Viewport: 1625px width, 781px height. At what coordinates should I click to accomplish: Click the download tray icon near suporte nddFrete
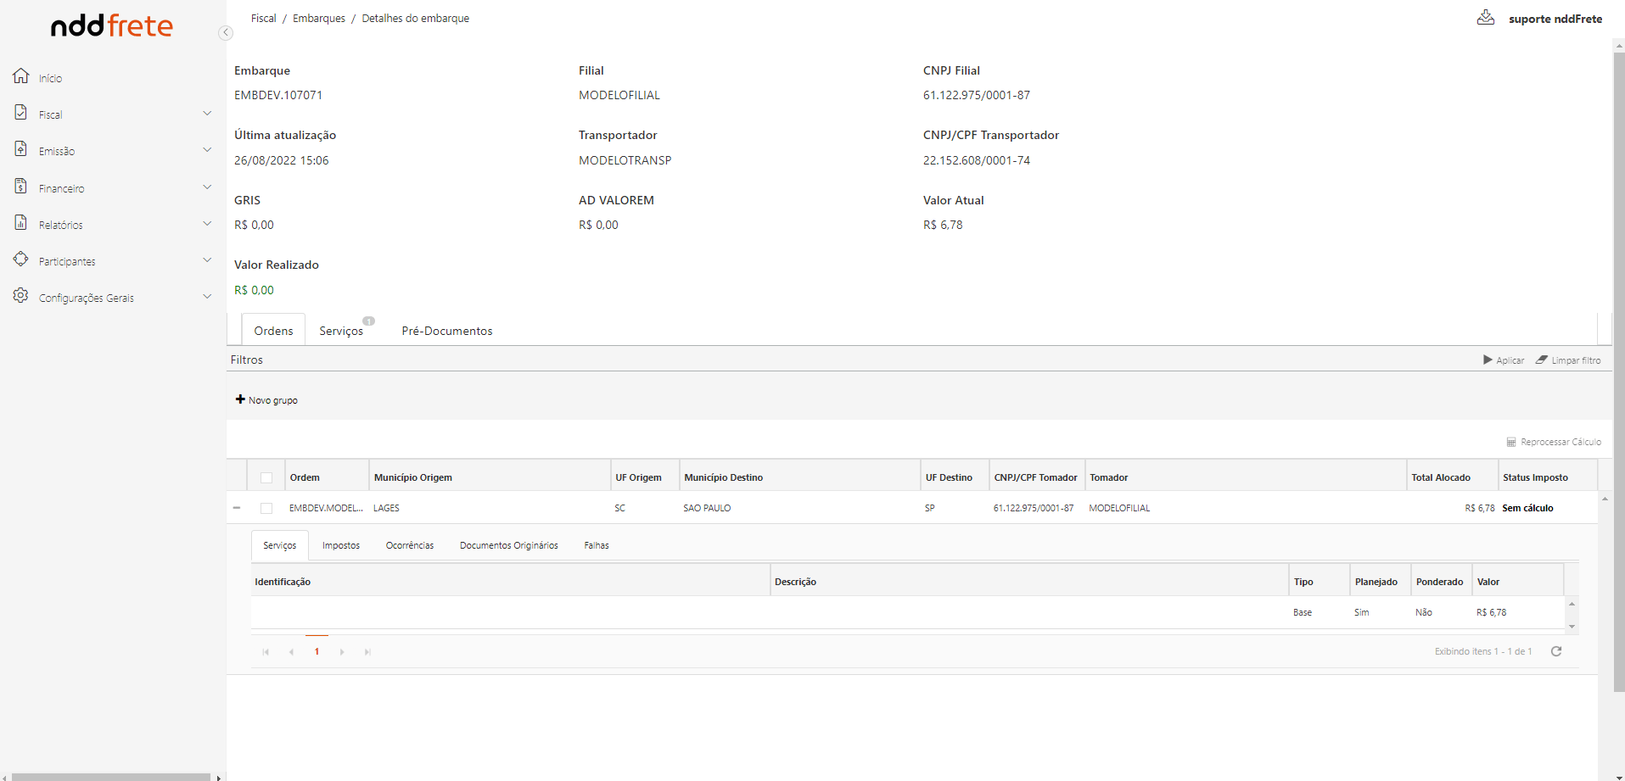coord(1485,18)
